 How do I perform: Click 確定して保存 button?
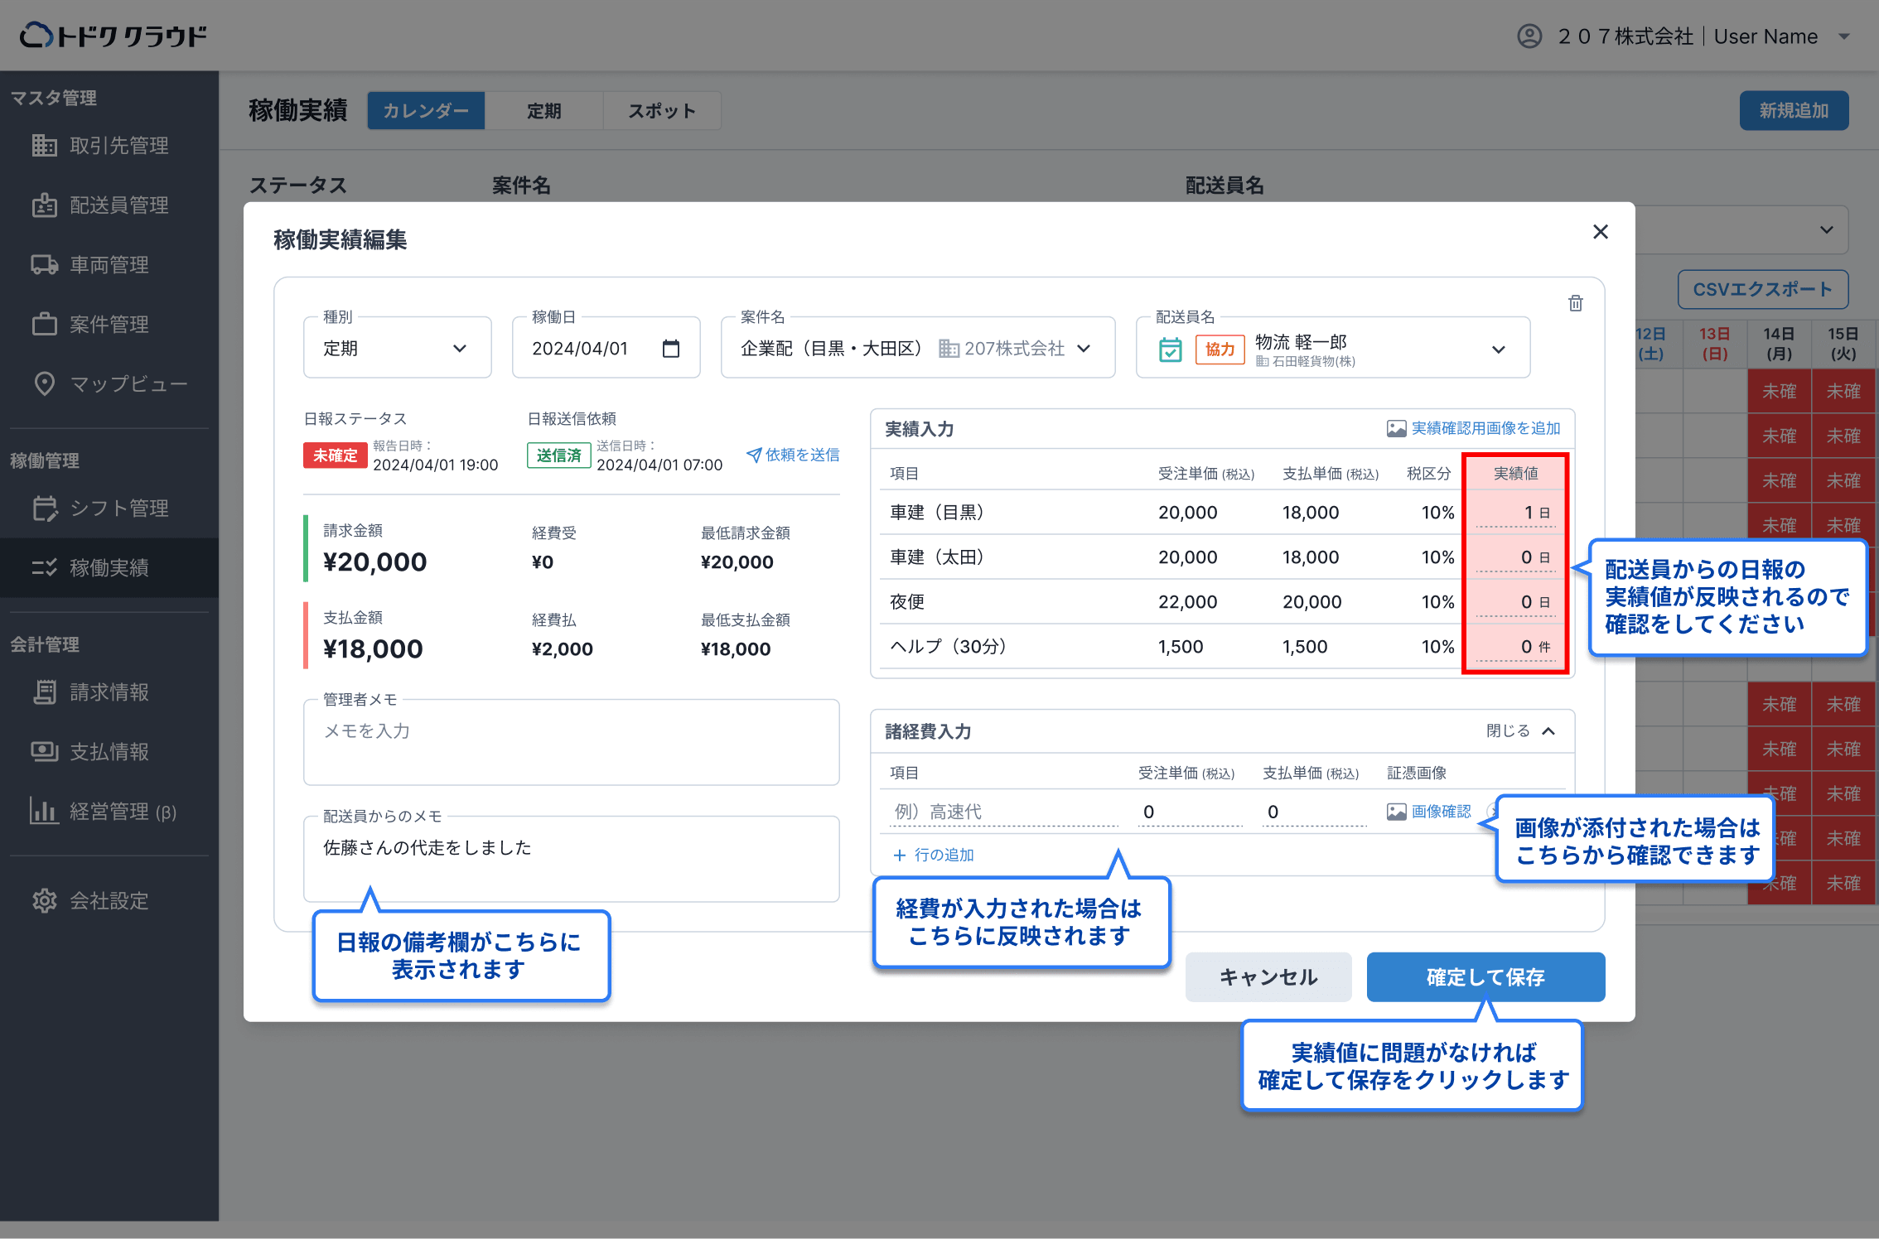pyautogui.click(x=1485, y=977)
